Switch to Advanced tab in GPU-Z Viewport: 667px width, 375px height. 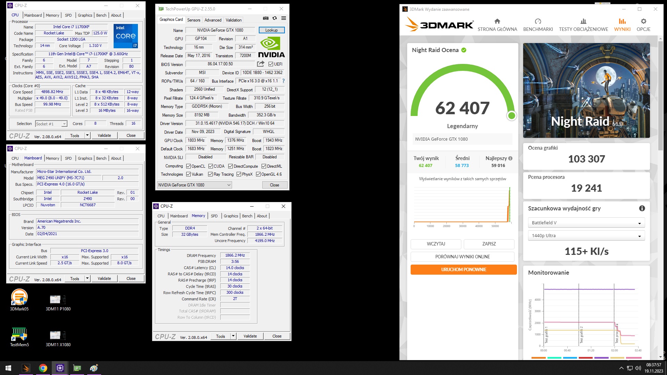click(213, 20)
